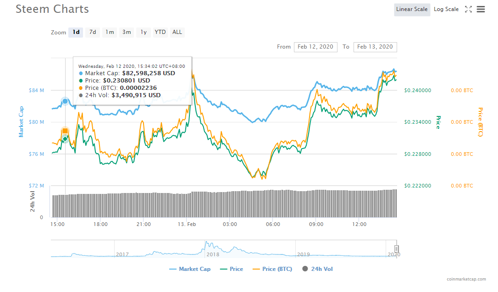498x292 pixels.
Task: Switch to Linear Scale
Action: tap(412, 10)
